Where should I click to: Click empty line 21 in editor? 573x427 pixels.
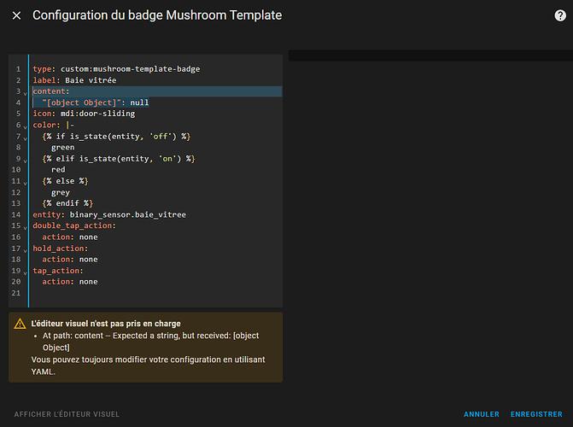click(155, 293)
